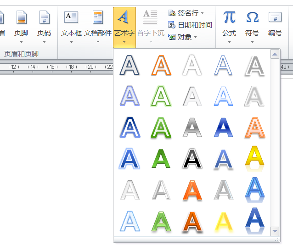Select the orange outline WordArt style in first row
The width and height of the screenshot is (293, 251).
click(161, 66)
